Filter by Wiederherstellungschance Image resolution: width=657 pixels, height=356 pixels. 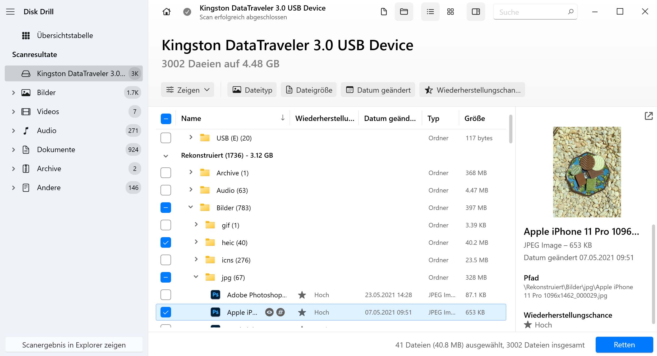[x=472, y=90]
